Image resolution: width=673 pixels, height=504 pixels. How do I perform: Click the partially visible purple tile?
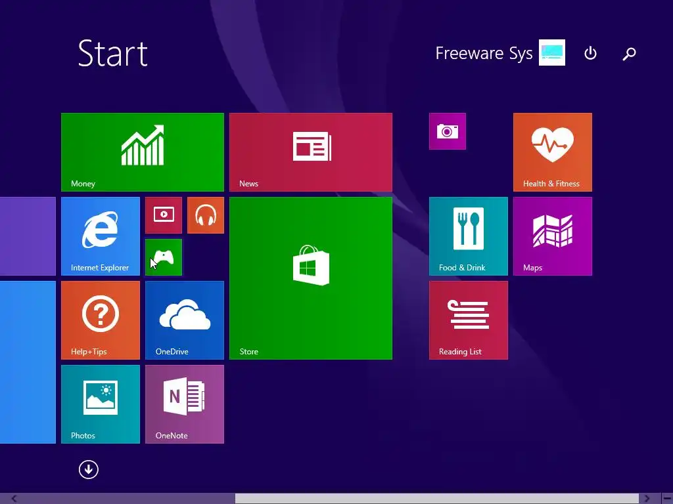click(28, 236)
